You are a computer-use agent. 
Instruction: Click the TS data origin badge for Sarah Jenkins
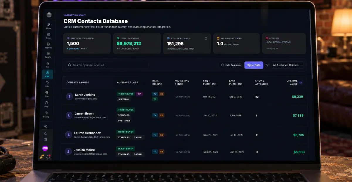(x=155, y=100)
